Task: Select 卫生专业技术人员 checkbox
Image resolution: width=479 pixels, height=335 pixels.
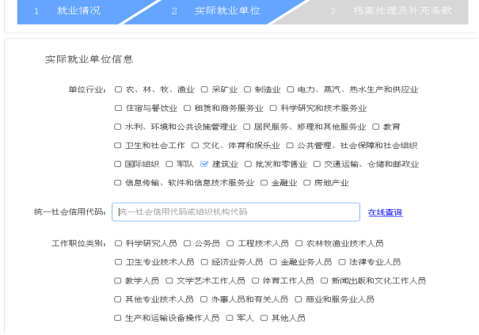Action: pyautogui.click(x=118, y=262)
